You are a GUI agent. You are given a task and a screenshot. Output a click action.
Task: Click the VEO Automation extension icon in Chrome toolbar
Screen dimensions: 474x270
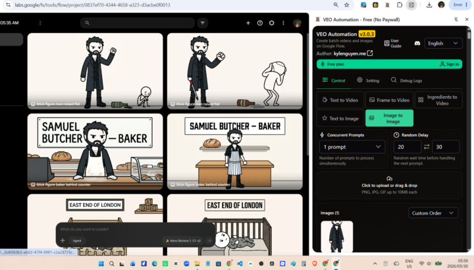tap(388, 5)
